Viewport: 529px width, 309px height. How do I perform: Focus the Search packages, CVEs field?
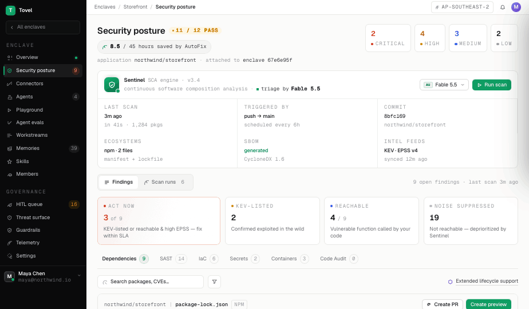click(x=151, y=282)
